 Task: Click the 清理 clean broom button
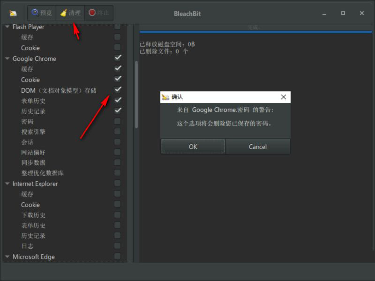point(70,13)
